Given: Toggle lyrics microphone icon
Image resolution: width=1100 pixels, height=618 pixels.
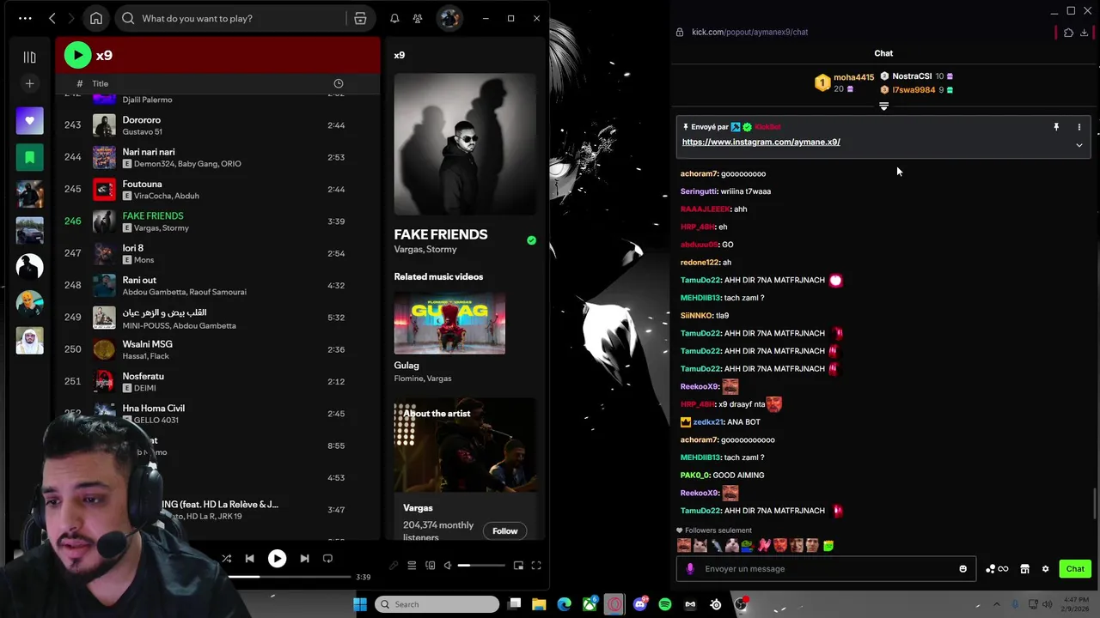Looking at the screenshot, I should [394, 566].
